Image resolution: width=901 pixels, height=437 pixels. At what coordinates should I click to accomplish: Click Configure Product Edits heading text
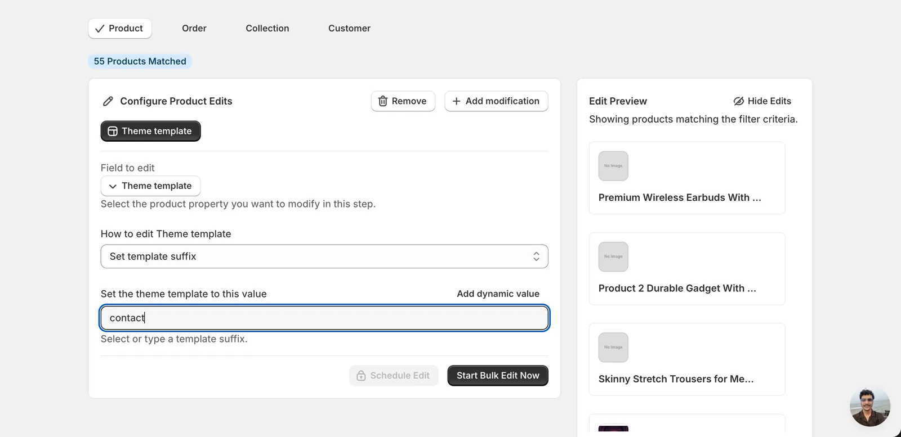point(176,101)
